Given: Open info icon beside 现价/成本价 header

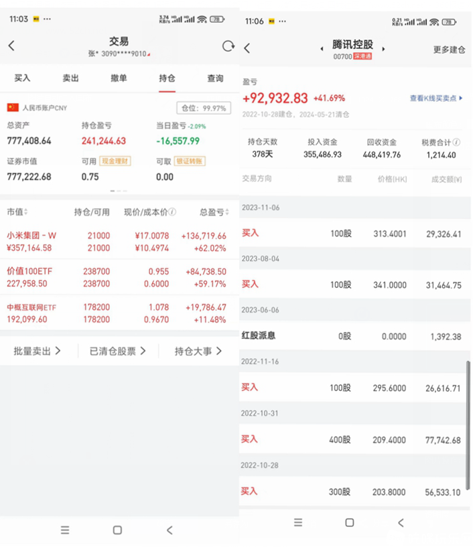Looking at the screenshot, I should click(x=172, y=212).
